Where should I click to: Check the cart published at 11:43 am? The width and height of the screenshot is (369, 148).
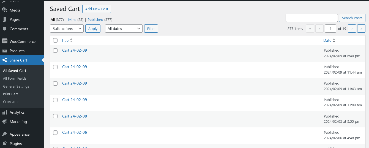click(x=55, y=83)
